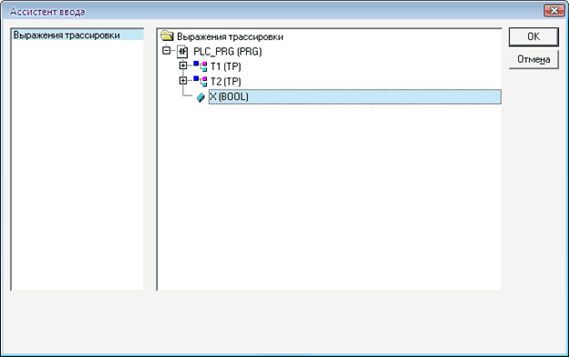Select the X (BOOL) variable
Image resolution: width=569 pixels, height=357 pixels.
(355, 97)
